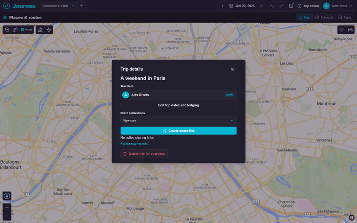This screenshot has height=223, width=357.
Task: Open the View only permissions dropdown
Action: tap(178, 121)
